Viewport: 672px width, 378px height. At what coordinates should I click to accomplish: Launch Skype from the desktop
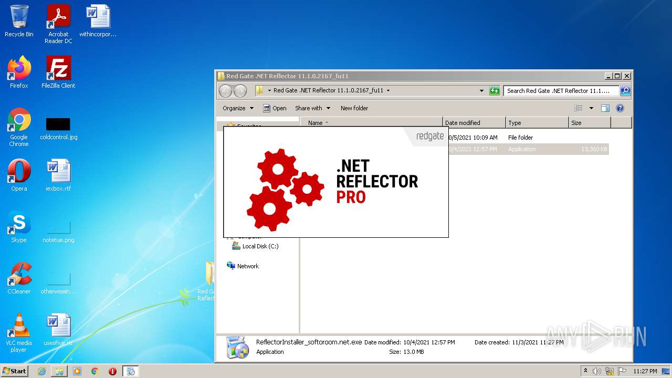click(x=19, y=227)
